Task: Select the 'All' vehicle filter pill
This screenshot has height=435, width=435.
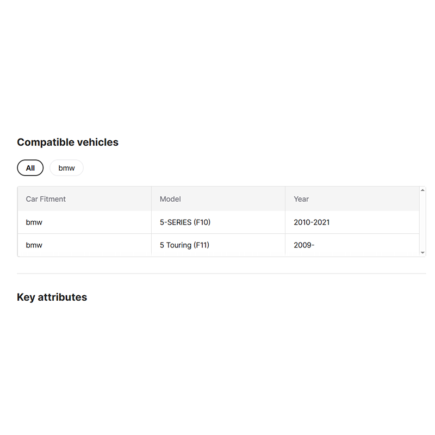Action: (30, 168)
